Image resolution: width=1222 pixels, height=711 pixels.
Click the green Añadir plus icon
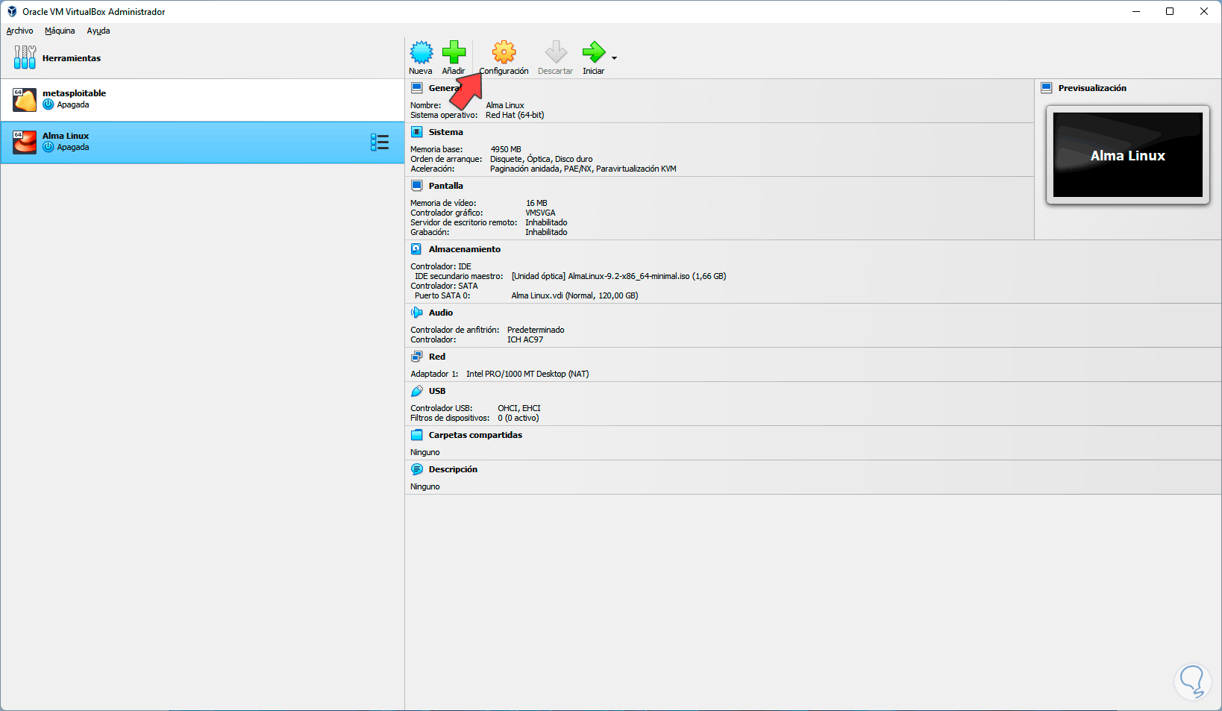[x=454, y=52]
